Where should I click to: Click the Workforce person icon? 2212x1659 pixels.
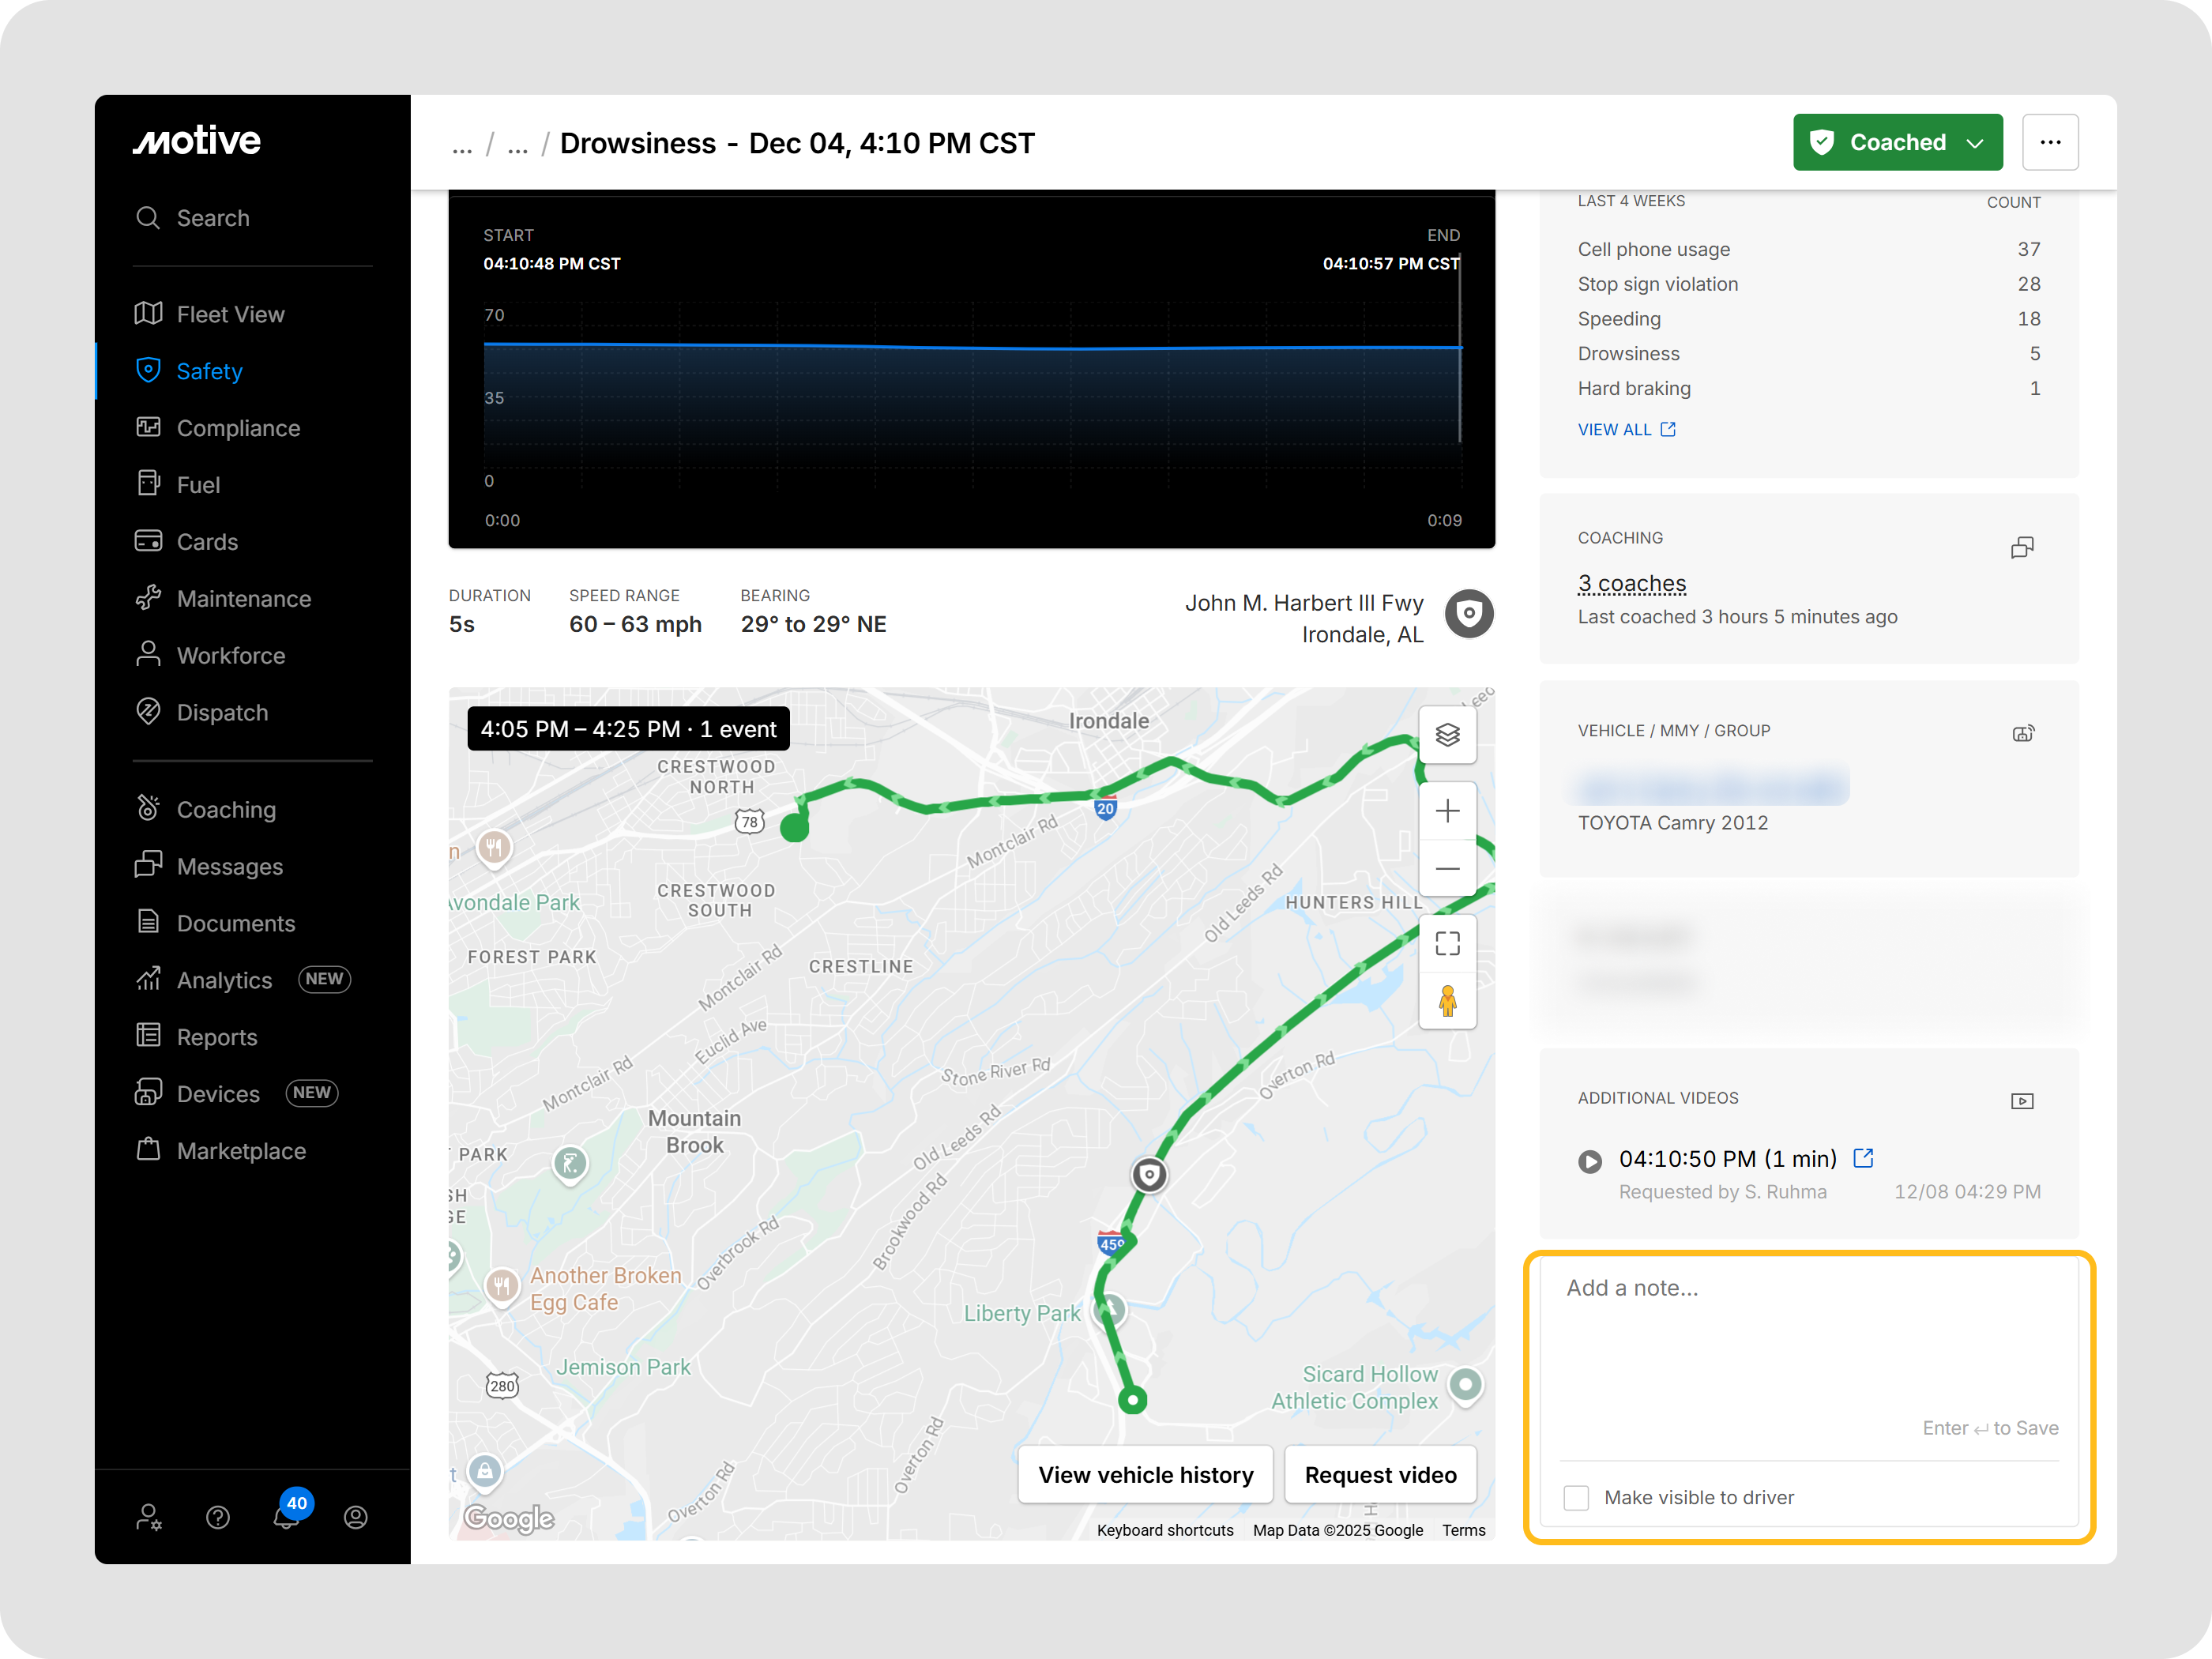[x=148, y=654]
